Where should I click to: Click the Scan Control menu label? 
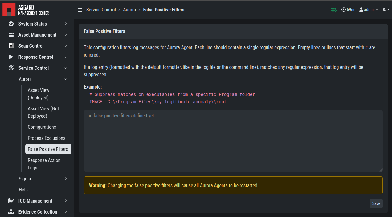pyautogui.click(x=31, y=46)
